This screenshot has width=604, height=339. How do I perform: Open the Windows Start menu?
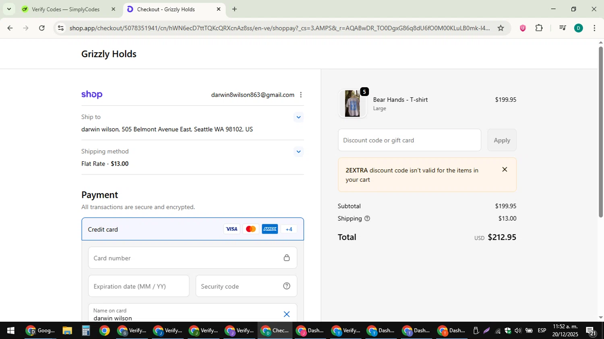(11, 331)
